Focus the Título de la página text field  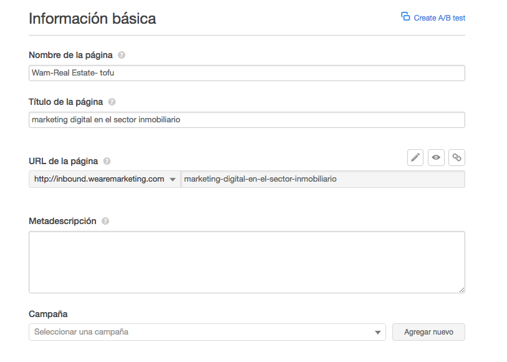pos(246,120)
